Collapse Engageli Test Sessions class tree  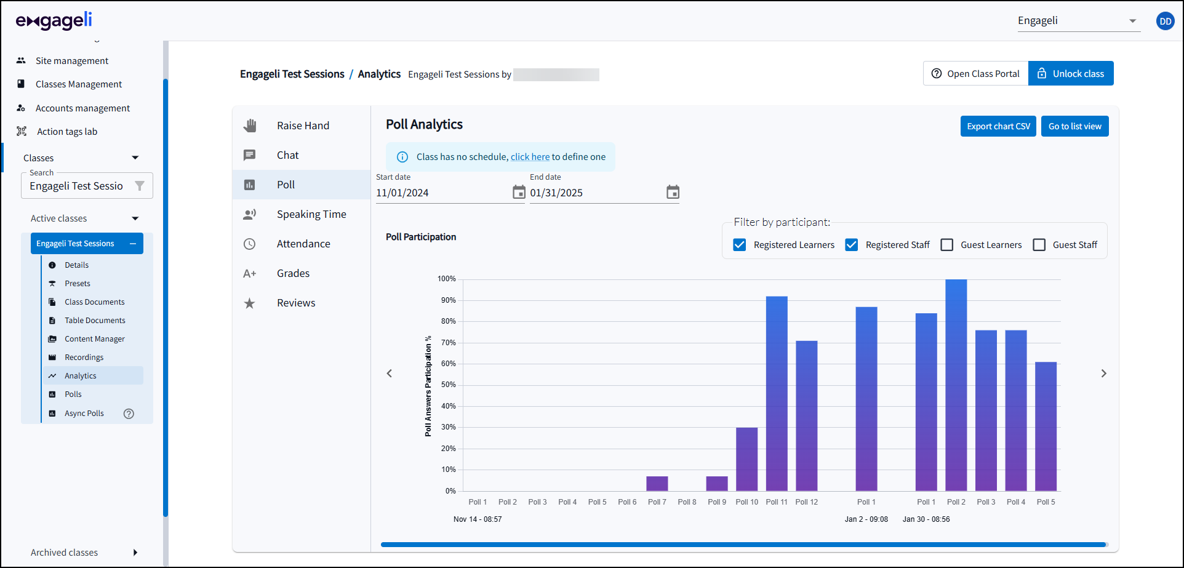tap(133, 244)
